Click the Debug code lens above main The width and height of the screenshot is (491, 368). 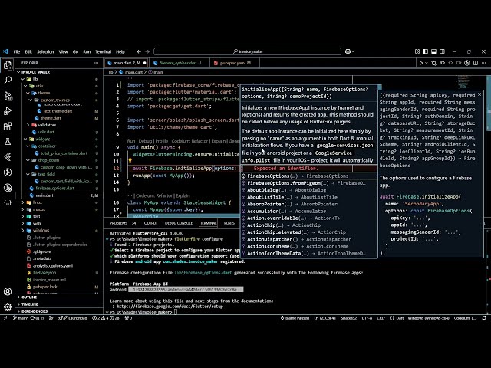coord(145,141)
